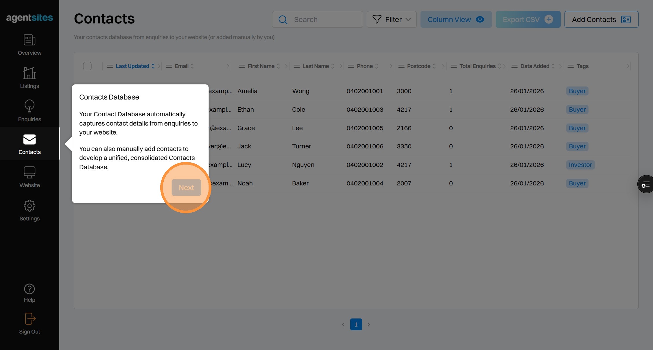Click the Add Contacts button
Screen dimensions: 653x350
[601, 19]
